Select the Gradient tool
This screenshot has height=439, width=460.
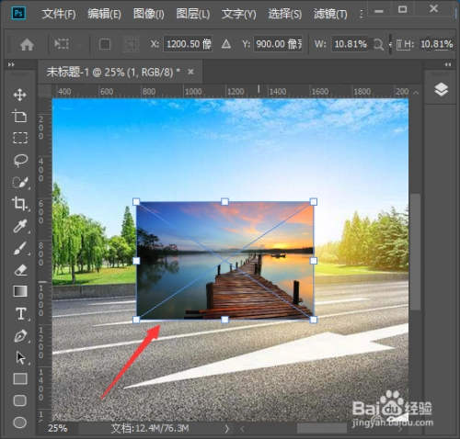(20, 291)
